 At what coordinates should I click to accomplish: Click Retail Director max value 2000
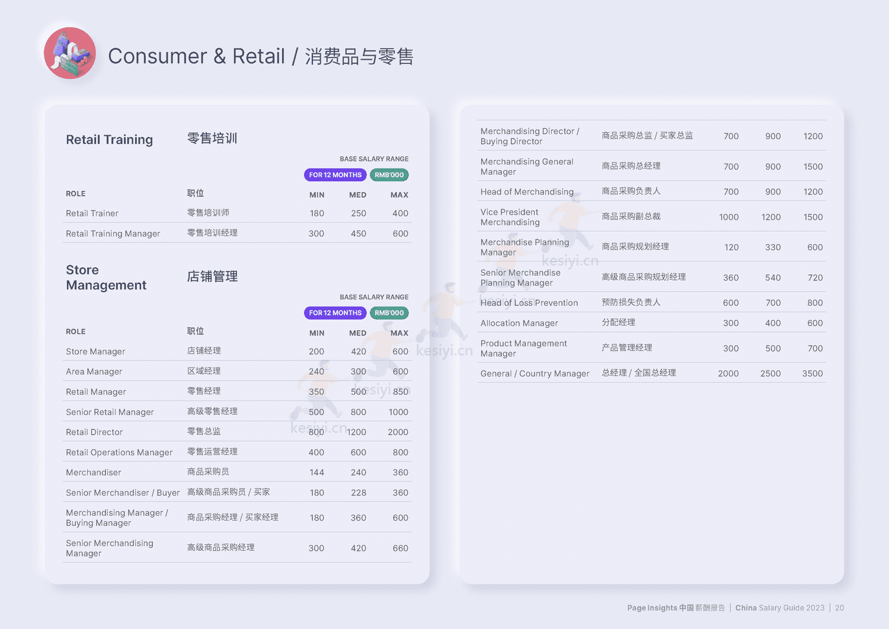click(x=398, y=432)
